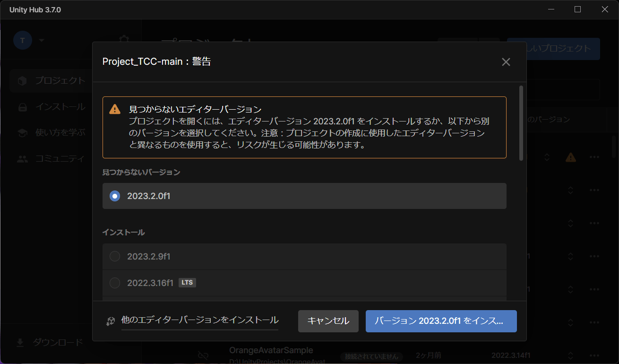Image resolution: width=619 pixels, height=364 pixels.
Task: Click the キャンセル button
Action: (328, 321)
